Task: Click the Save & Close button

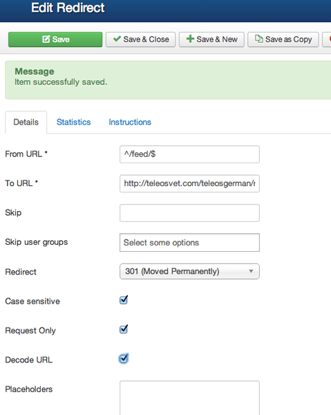Action: pyautogui.click(x=141, y=39)
